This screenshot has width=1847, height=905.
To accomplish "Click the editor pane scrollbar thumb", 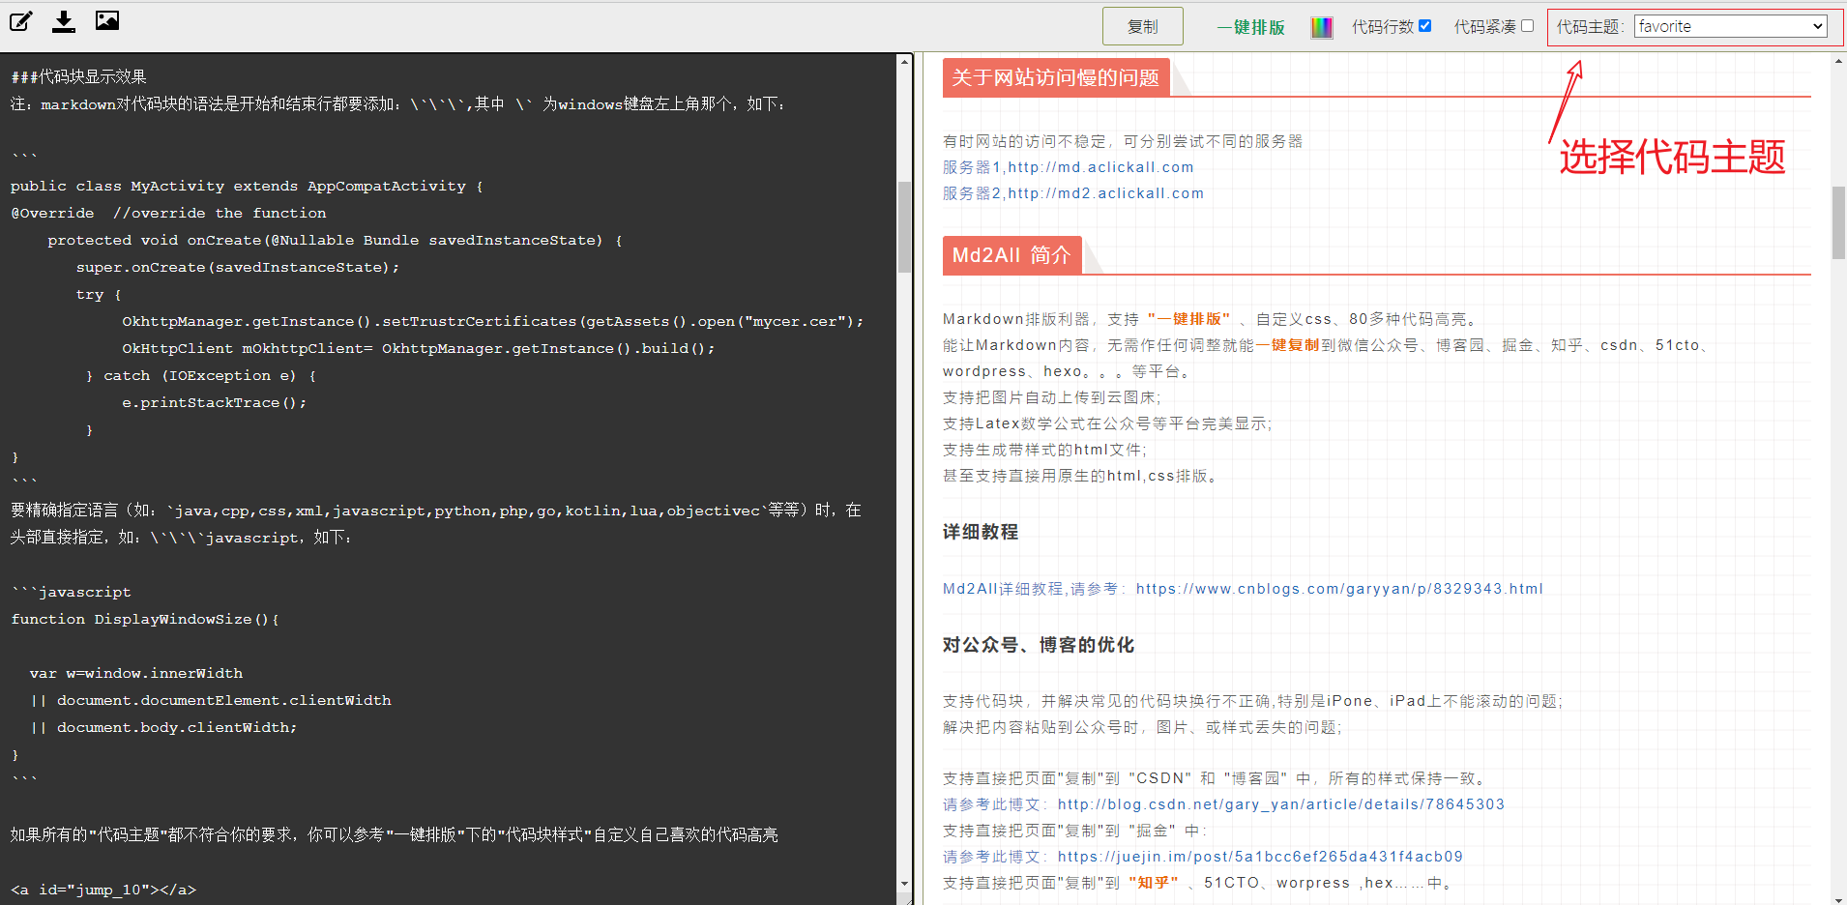I will pos(904,226).
